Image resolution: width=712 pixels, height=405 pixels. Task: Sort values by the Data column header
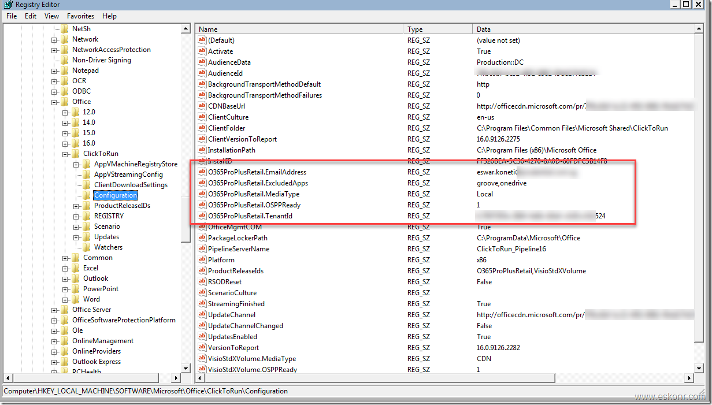(x=583, y=29)
